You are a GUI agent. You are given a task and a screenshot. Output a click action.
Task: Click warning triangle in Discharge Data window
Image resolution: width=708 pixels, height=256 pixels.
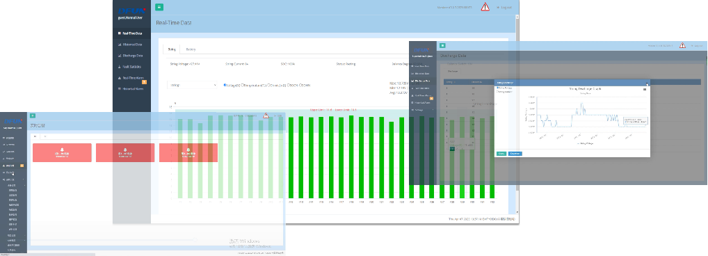point(682,45)
